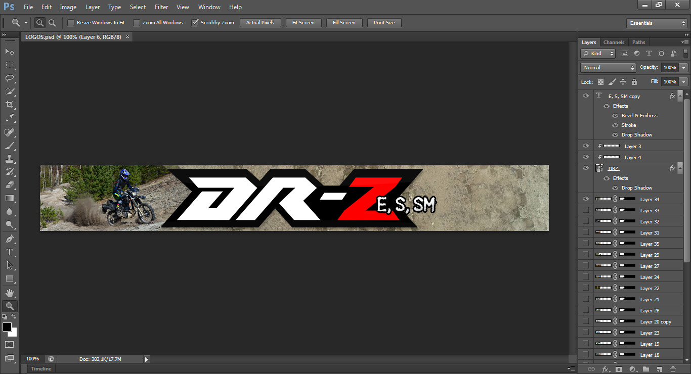Image resolution: width=691 pixels, height=374 pixels.
Task: Collapse effects of DRZ layer
Action: pos(680,168)
